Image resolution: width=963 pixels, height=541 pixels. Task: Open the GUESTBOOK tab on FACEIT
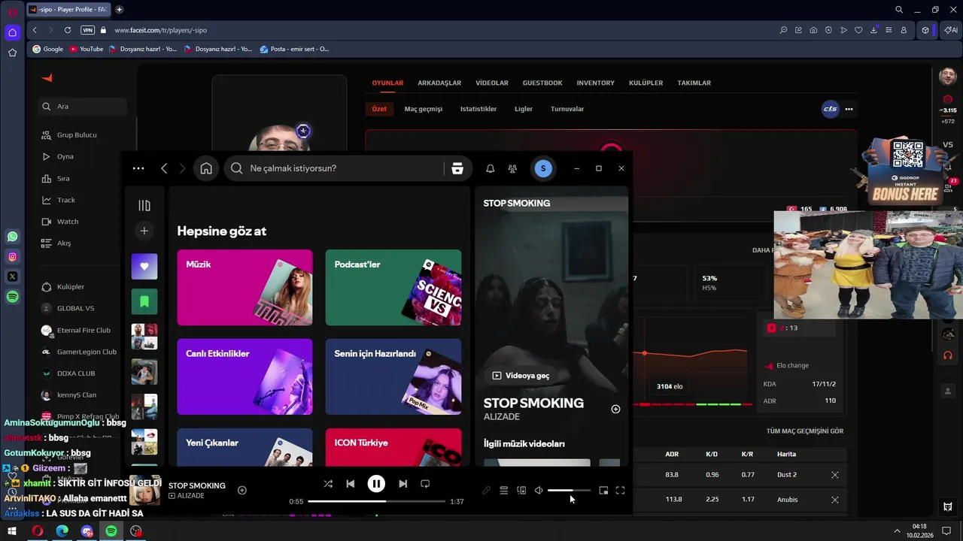tap(542, 83)
